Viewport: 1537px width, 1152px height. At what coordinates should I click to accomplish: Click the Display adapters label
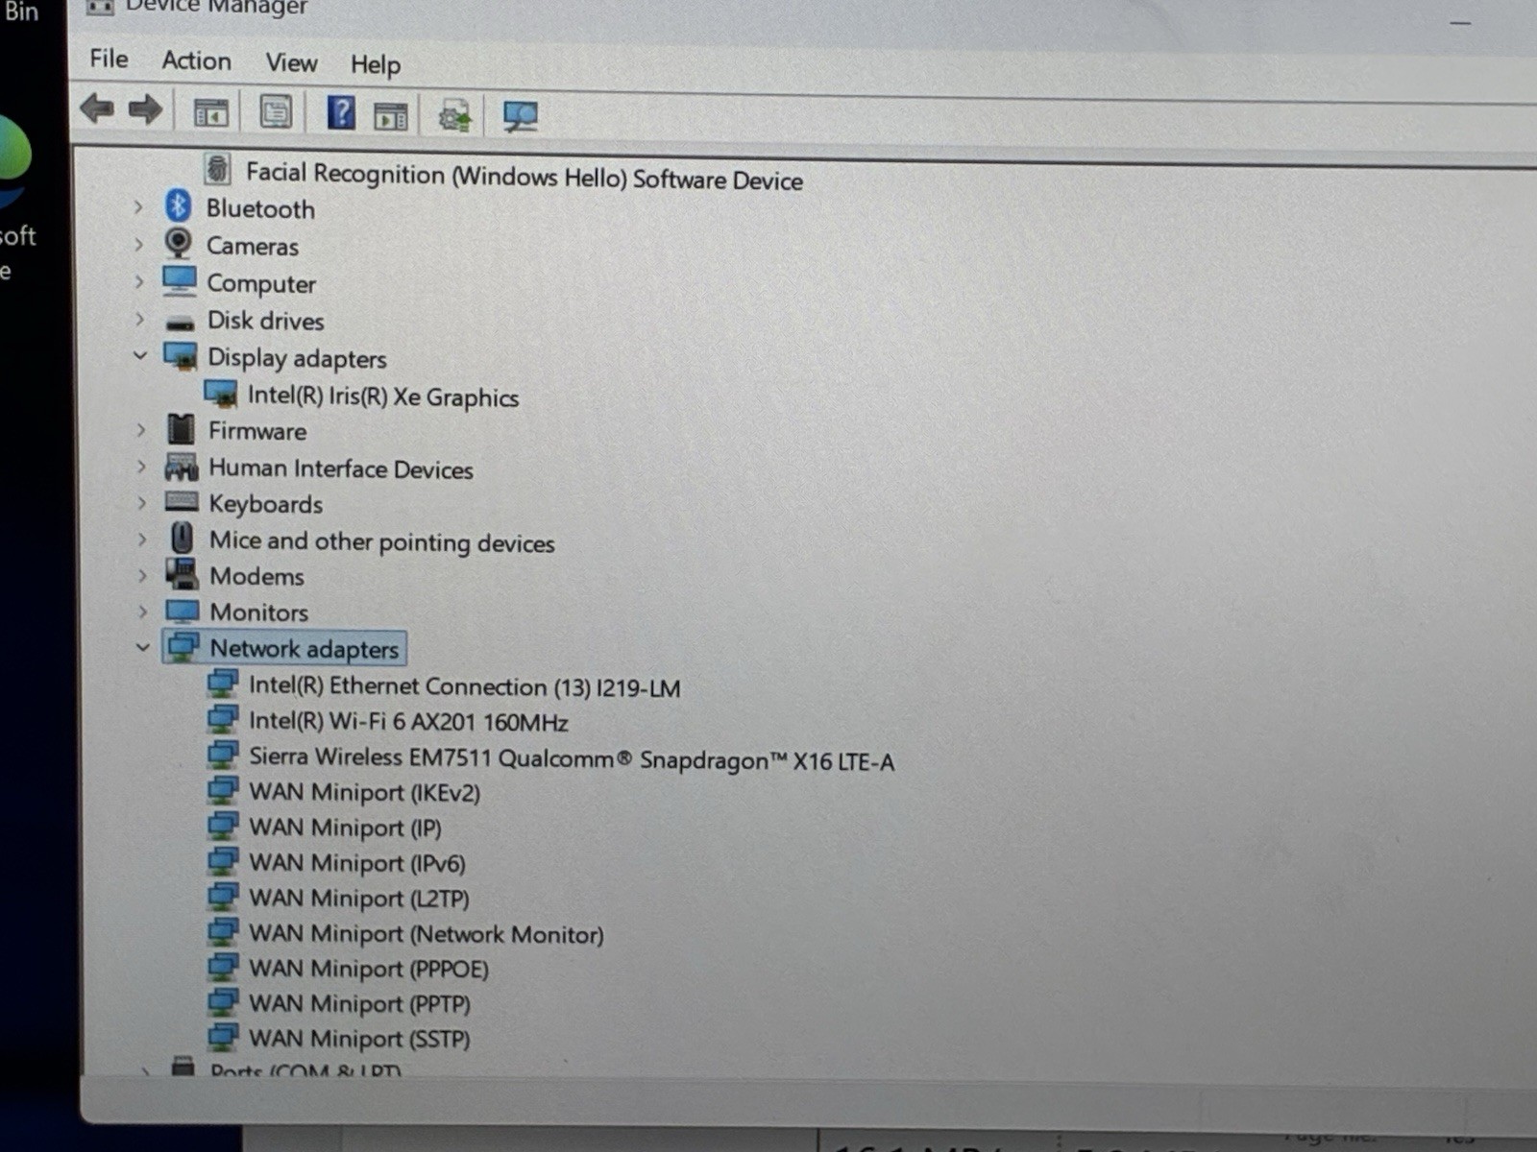click(x=297, y=357)
